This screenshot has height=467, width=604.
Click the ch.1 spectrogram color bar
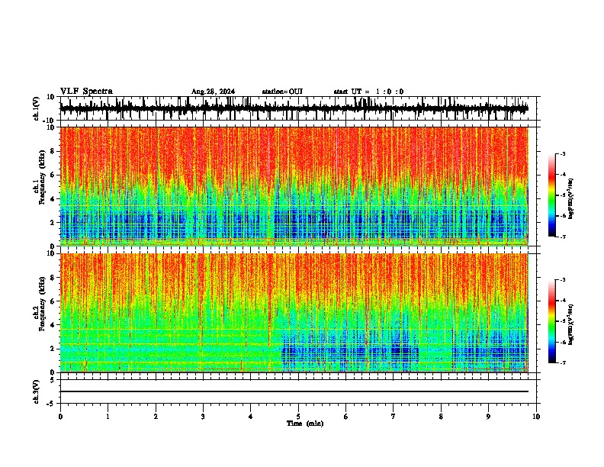pos(552,195)
